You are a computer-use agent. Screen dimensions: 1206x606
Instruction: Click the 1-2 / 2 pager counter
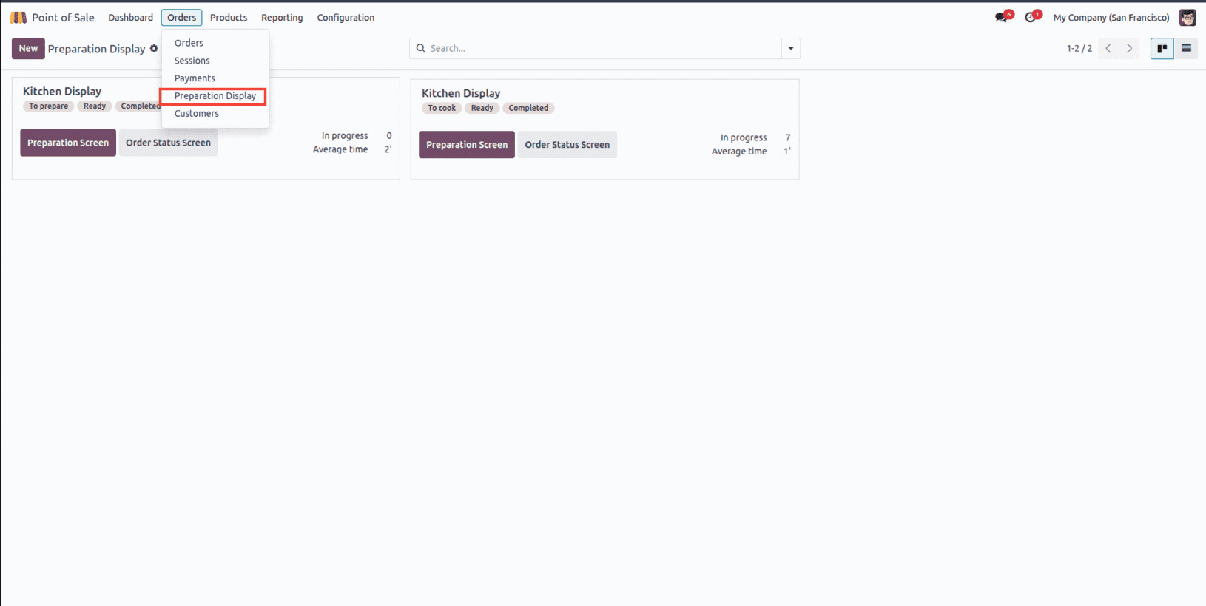pyautogui.click(x=1079, y=48)
